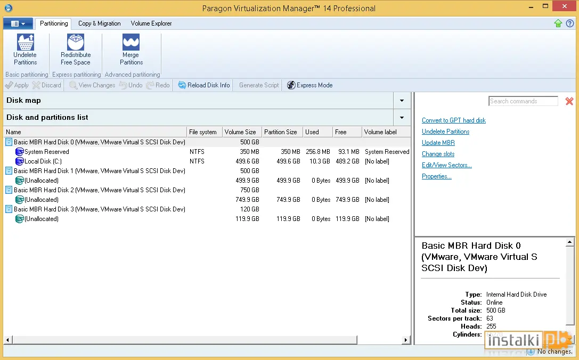Click the Name column header

[x=95, y=132]
